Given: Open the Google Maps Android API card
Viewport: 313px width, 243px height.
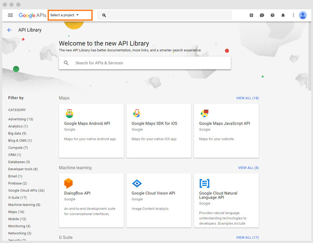Looking at the screenshot, I should point(91,131).
